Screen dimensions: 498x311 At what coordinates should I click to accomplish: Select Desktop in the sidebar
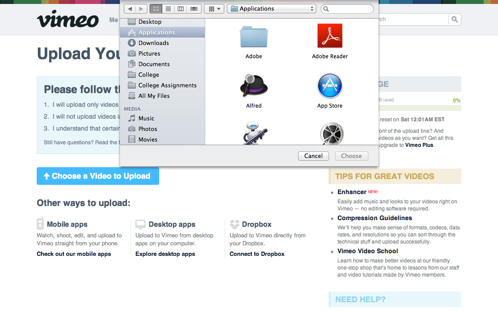click(x=162, y=22)
